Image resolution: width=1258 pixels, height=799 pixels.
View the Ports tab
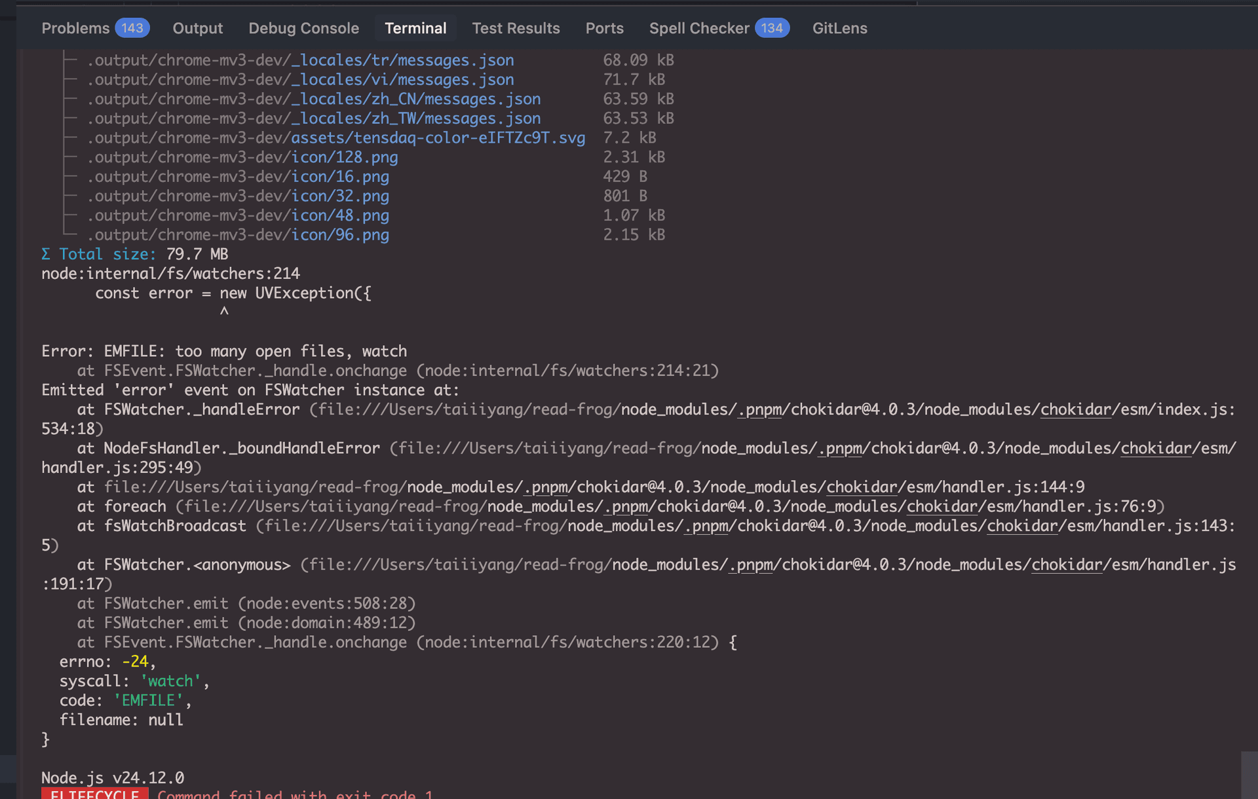pyautogui.click(x=604, y=28)
